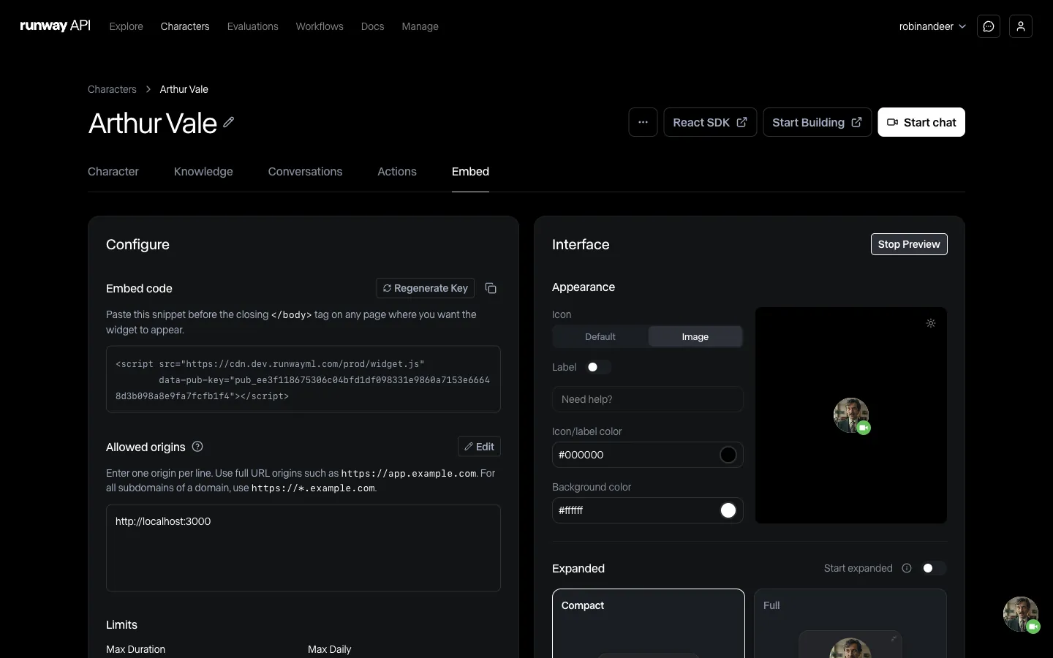Screen dimensions: 1053x658
Task: Open Characters in the top navigation
Action: [185, 26]
